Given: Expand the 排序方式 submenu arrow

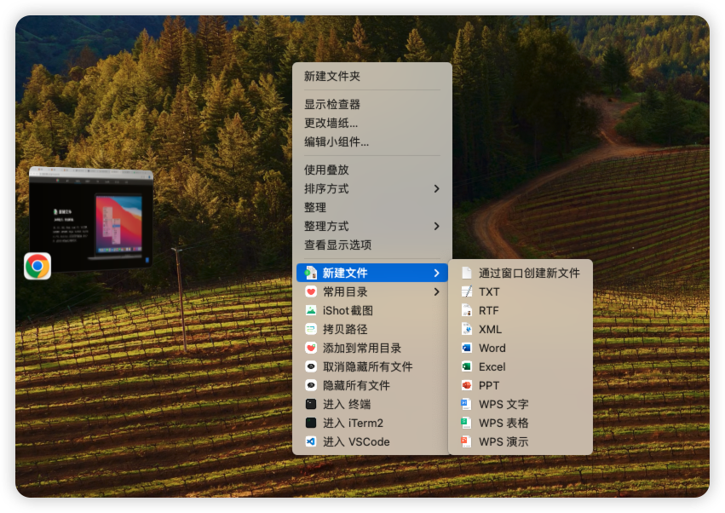Looking at the screenshot, I should coord(436,188).
